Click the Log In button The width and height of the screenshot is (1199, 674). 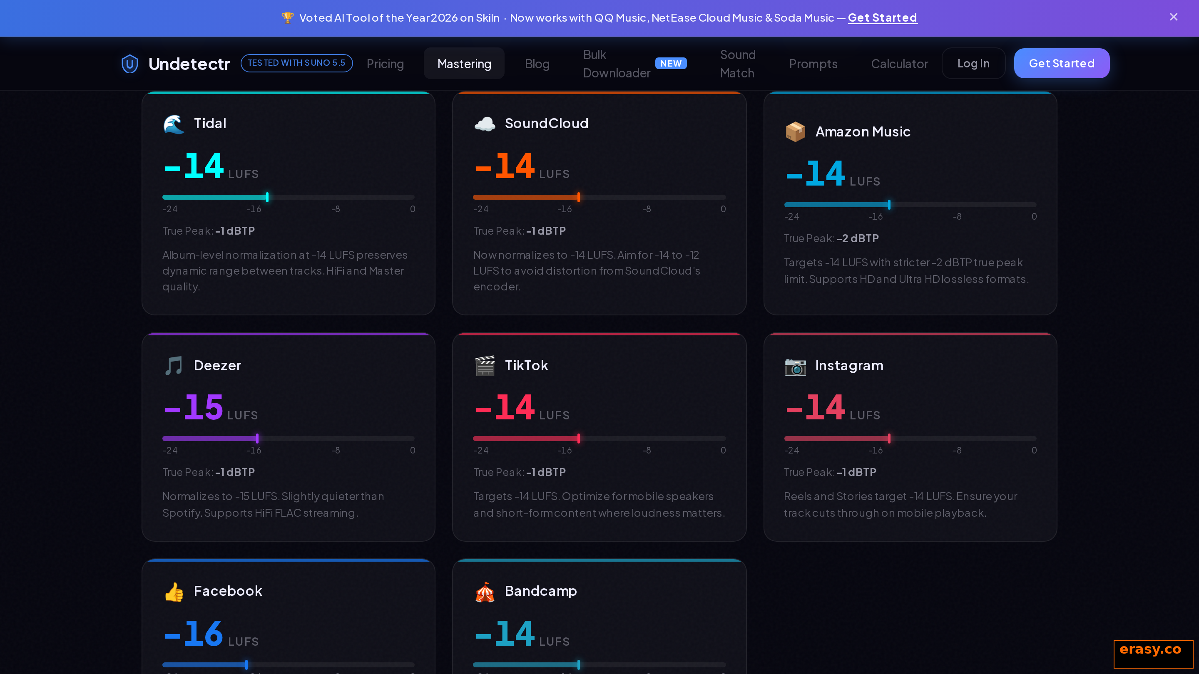pyautogui.click(x=973, y=64)
